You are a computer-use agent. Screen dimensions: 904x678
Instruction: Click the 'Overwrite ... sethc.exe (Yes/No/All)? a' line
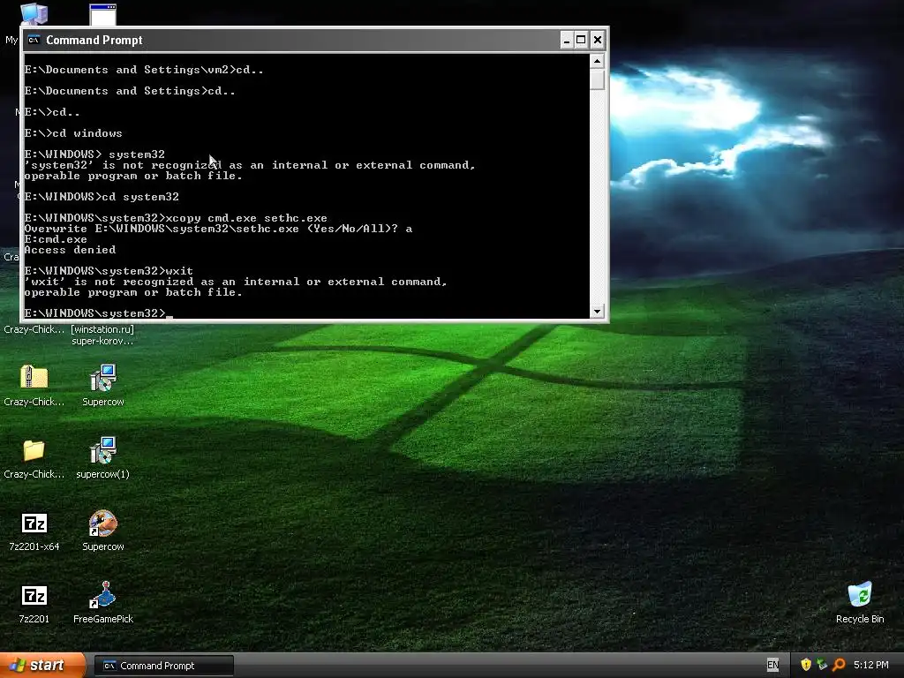[218, 229]
